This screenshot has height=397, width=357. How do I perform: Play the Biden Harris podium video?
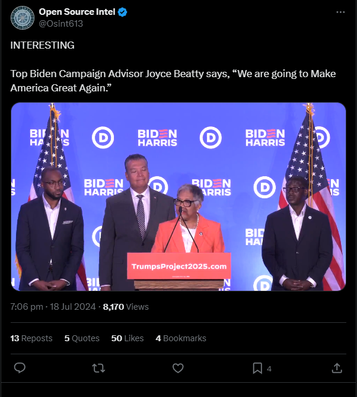(179, 197)
